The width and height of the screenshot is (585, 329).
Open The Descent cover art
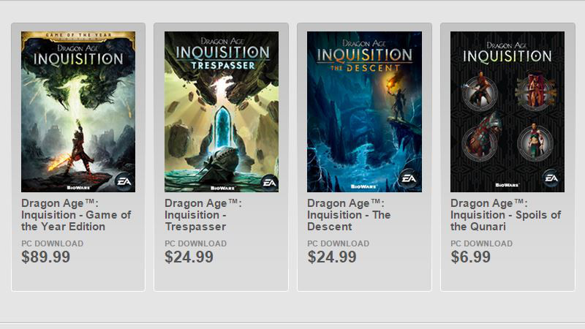[364, 110]
